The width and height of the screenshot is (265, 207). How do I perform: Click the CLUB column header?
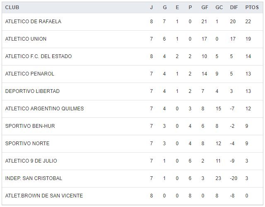[12, 7]
